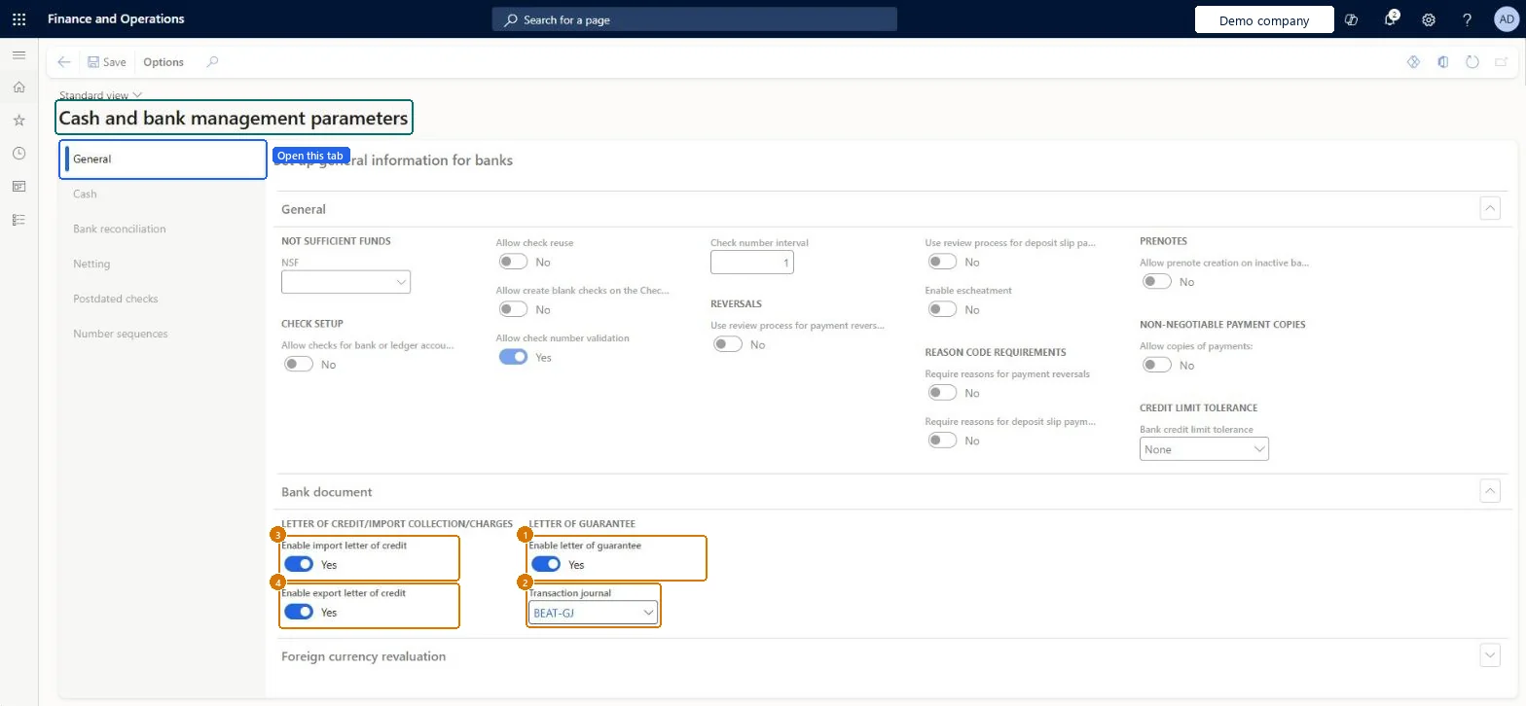Open Workspaces icon in the sidebar
Viewport: 1526px width, 706px height.
pos(18,187)
